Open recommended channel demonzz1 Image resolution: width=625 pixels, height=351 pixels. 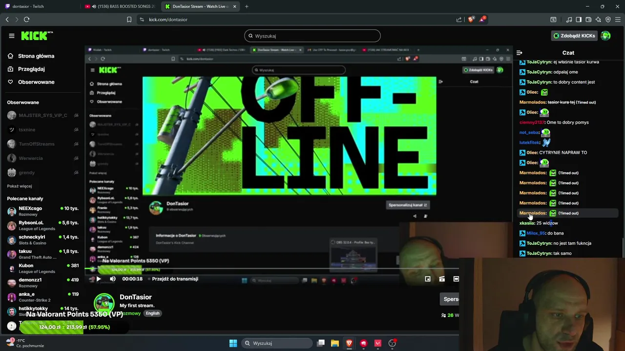click(42, 282)
